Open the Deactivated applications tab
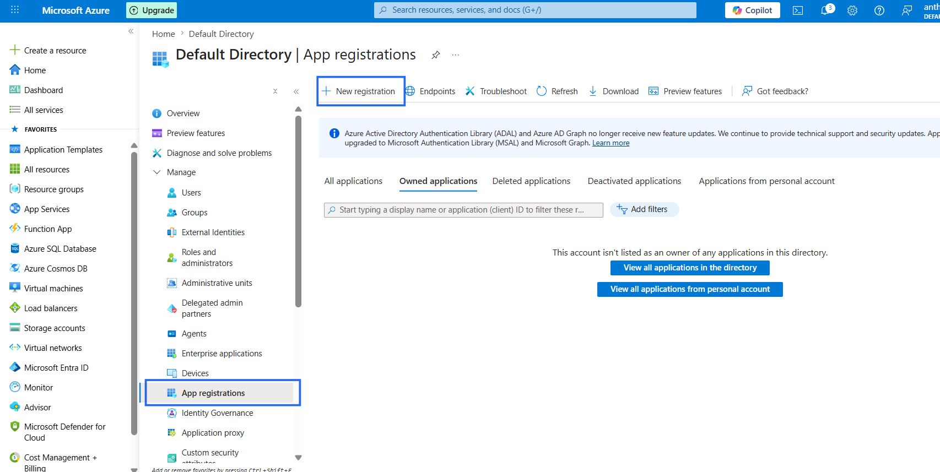 (x=634, y=181)
